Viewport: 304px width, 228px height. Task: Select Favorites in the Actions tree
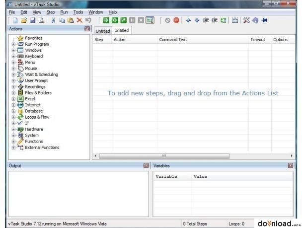(34, 38)
